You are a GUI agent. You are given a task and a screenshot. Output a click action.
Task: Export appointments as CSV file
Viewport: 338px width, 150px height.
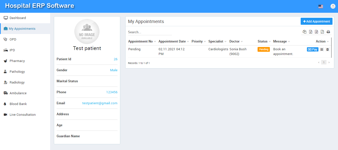(x=316, y=32)
